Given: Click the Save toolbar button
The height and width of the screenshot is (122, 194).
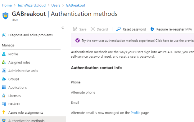Looking at the screenshot, I should 80,29.
